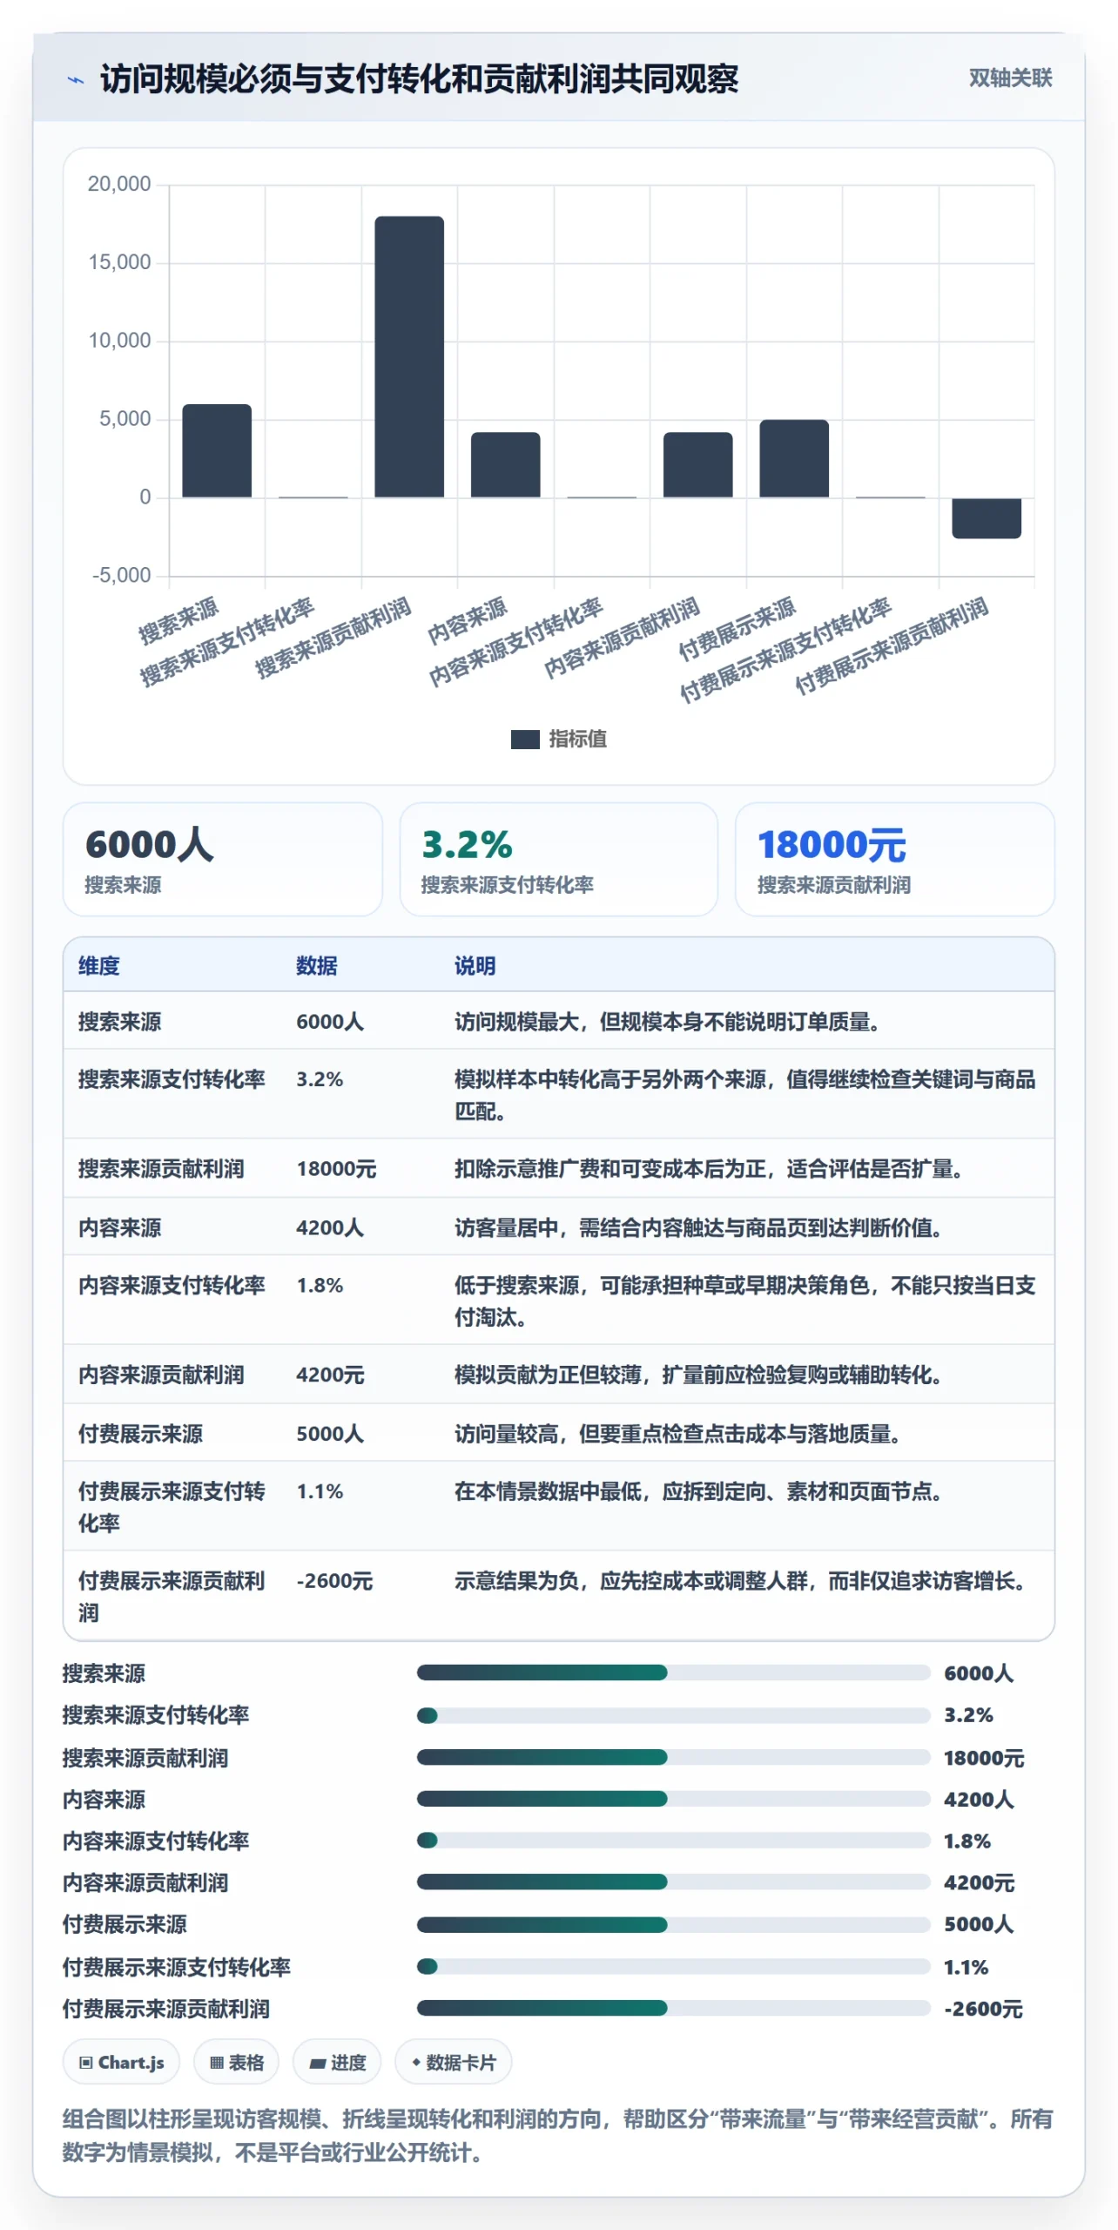Image resolution: width=1118 pixels, height=2230 pixels.
Task: Click the 搜索来源支付转化率 3.2% progress bar
Action: [674, 1714]
